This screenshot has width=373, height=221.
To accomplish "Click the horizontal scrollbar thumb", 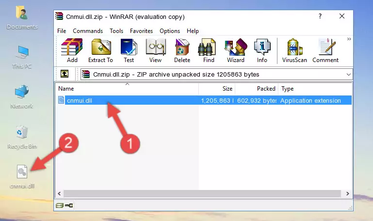I will pyautogui.click(x=202, y=193).
